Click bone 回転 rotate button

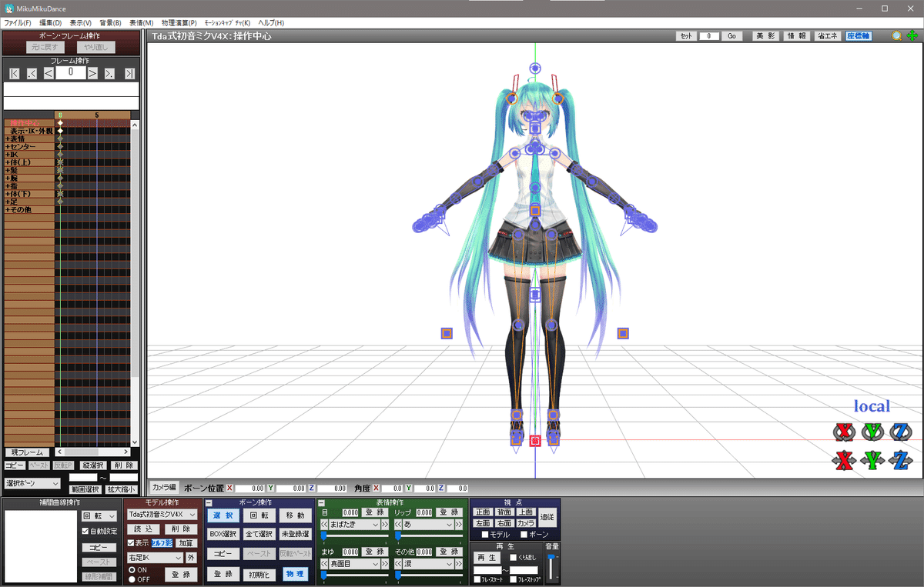(x=258, y=515)
